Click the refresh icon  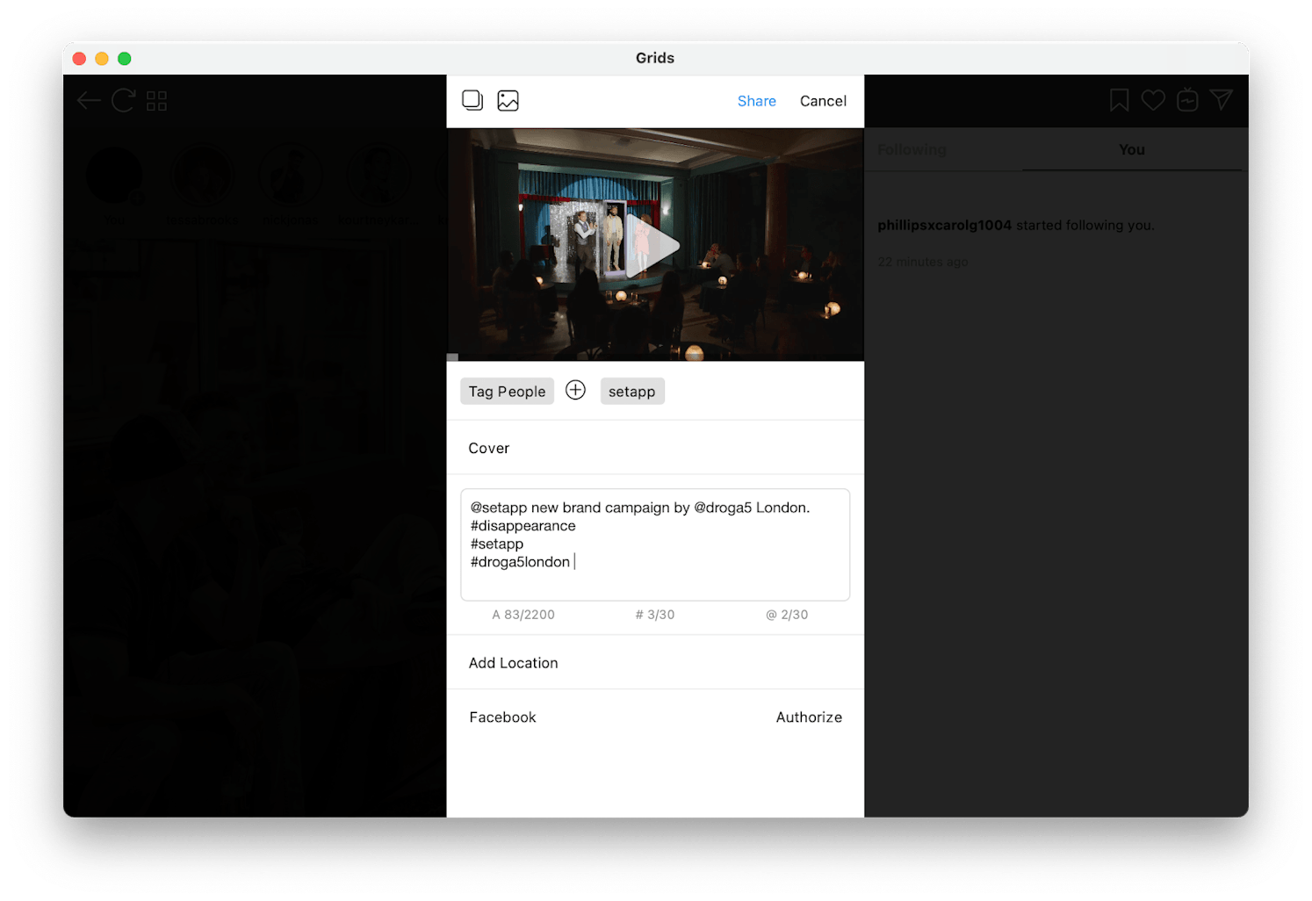coord(123,101)
